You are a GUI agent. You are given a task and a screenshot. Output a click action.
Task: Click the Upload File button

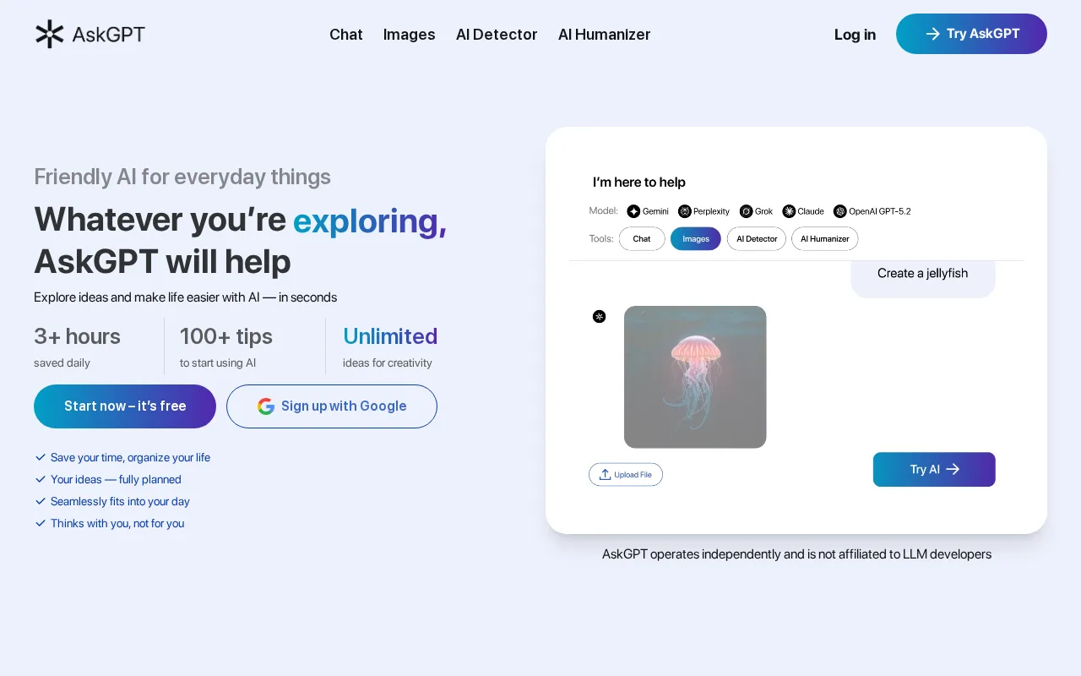(x=626, y=474)
